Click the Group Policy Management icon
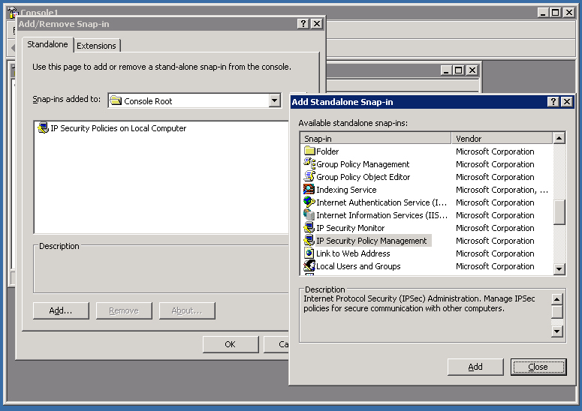This screenshot has height=411, width=582. coord(309,164)
